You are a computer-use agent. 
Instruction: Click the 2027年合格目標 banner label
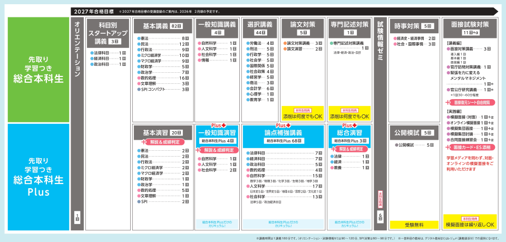[x=93, y=11]
